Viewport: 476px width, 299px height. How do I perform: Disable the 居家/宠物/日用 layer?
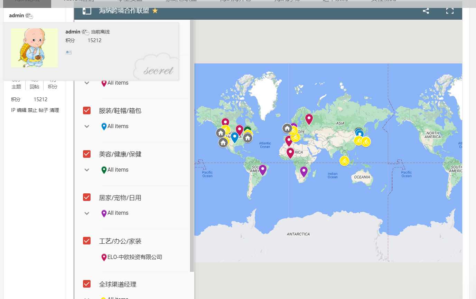pos(87,197)
